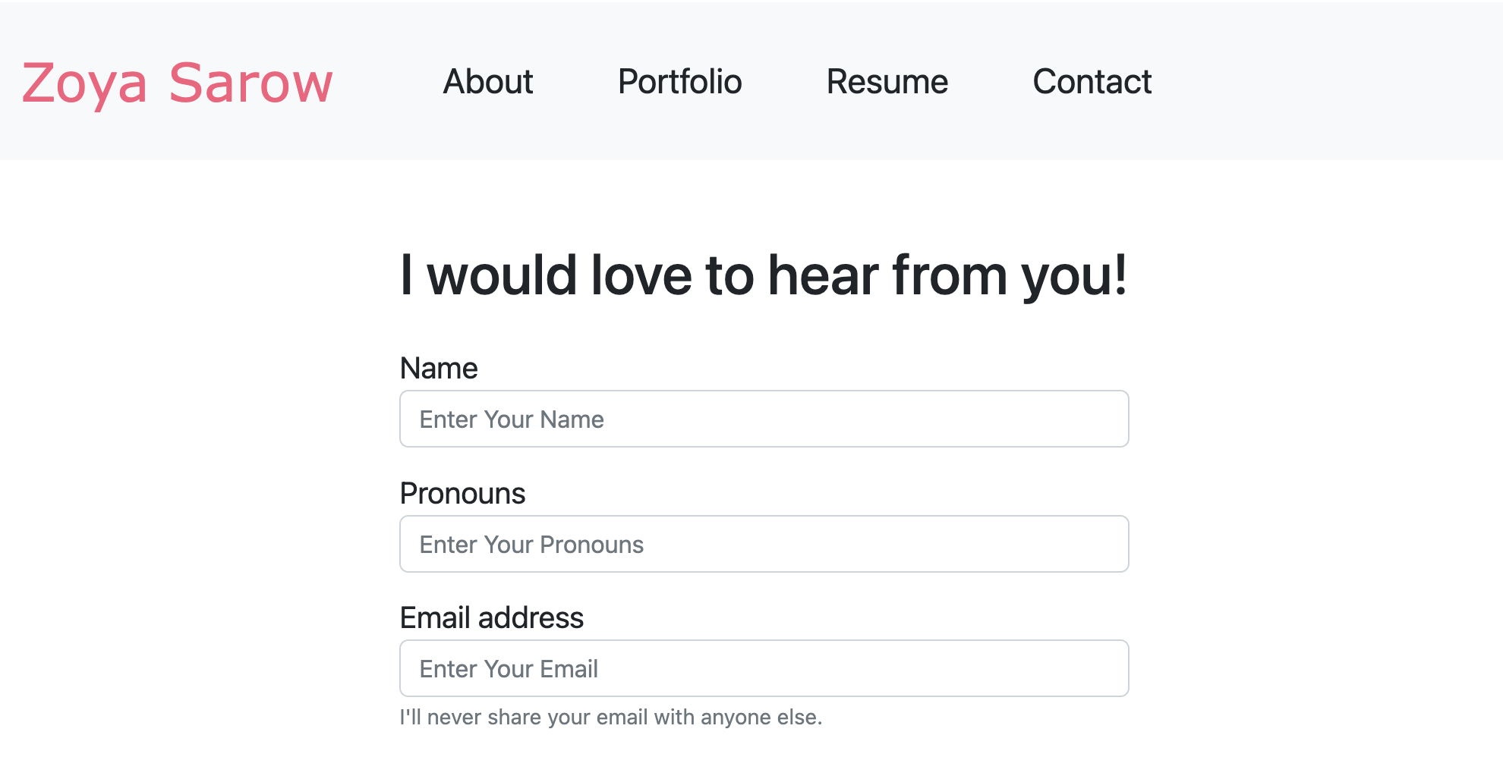Click inside the Enter Your Name field
The width and height of the screenshot is (1503, 757).
[x=763, y=418]
